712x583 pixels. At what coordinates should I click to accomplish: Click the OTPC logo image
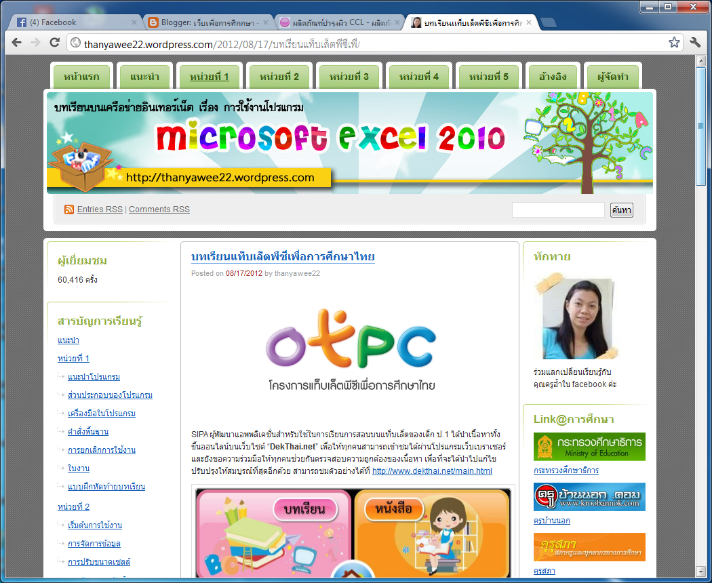coord(351,350)
